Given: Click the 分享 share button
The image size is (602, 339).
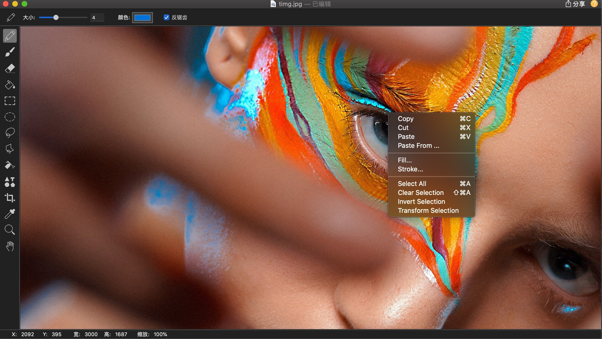Looking at the screenshot, I should (575, 4).
